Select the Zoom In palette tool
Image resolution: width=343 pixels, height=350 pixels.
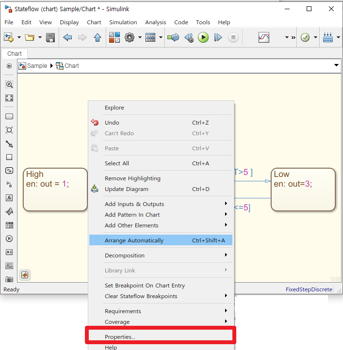coord(9,85)
